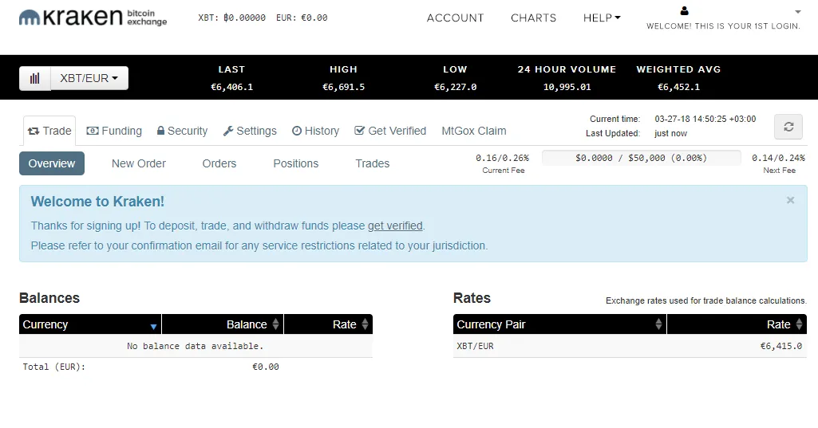Click the refresh data button

788,127
